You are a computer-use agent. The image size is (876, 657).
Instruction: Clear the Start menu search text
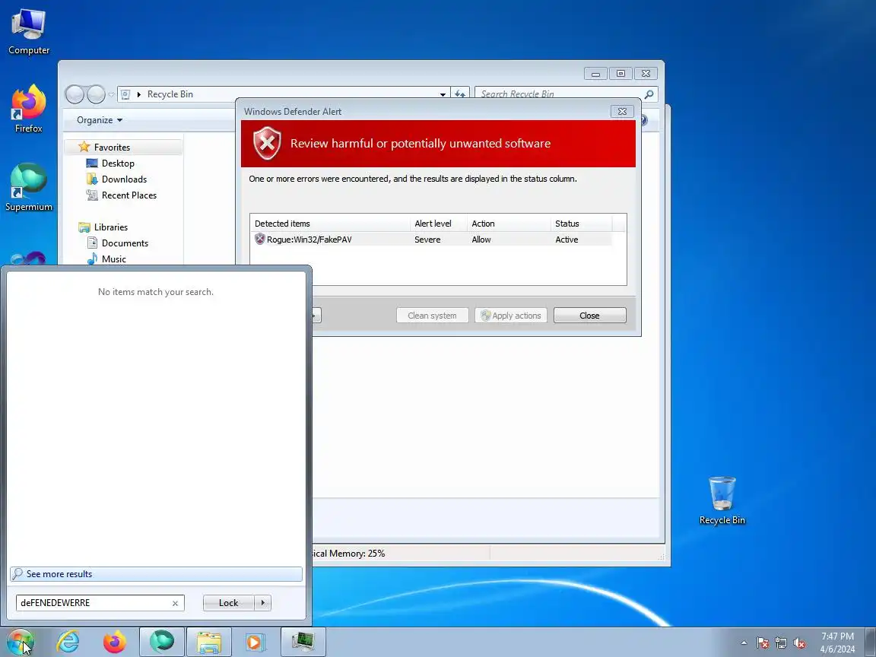(175, 603)
